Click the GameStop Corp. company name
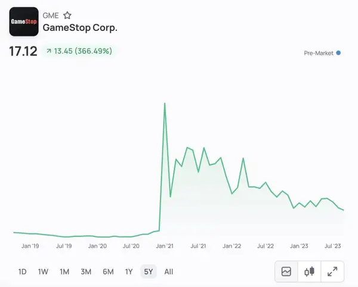 tap(80, 29)
